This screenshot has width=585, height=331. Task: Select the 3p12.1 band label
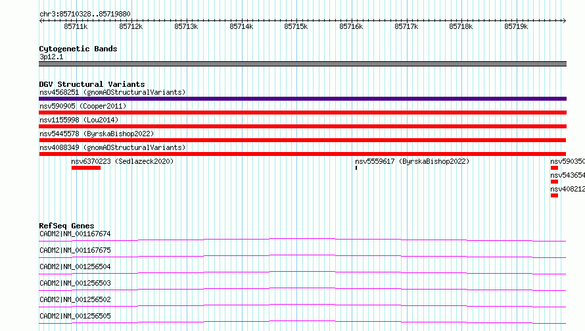[x=51, y=57]
